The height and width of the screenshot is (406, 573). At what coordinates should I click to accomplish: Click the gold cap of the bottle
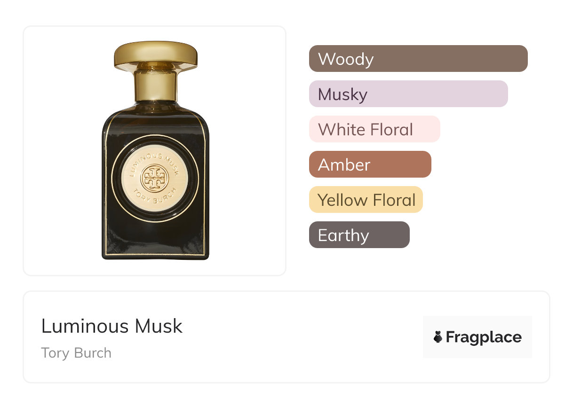[x=156, y=55]
